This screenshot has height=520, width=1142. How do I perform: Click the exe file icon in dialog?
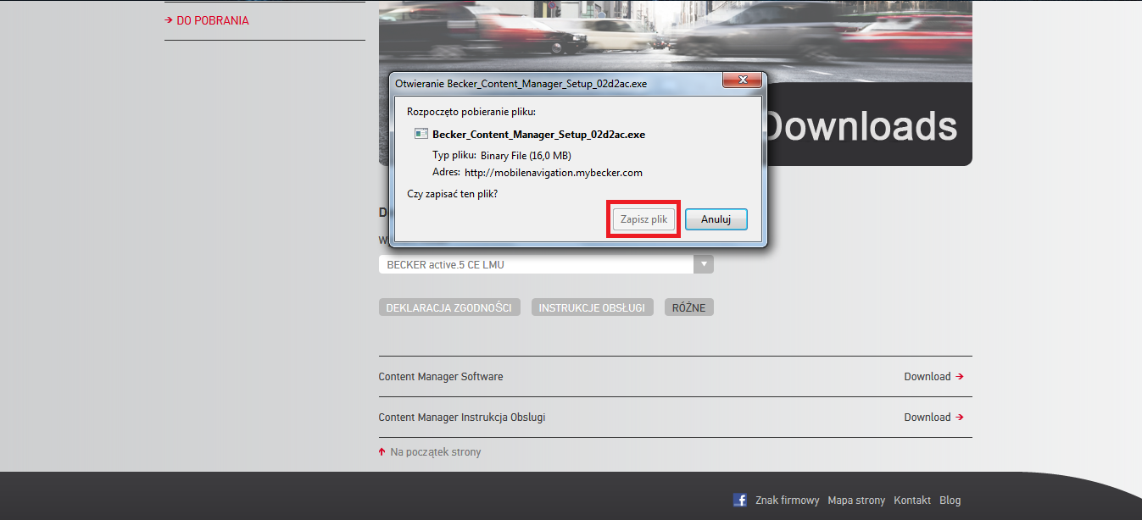(421, 134)
